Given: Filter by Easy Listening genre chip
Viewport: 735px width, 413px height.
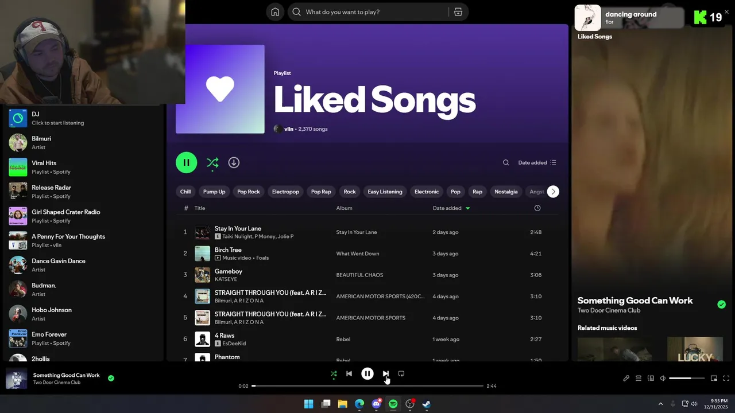Looking at the screenshot, I should pyautogui.click(x=385, y=192).
